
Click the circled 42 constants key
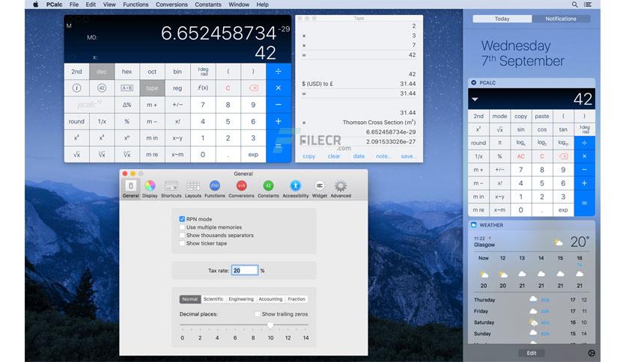102,88
